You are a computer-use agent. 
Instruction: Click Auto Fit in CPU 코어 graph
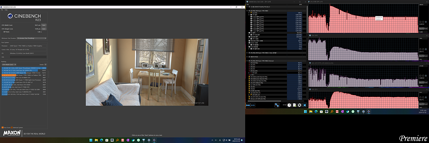click(x=421, y=56)
